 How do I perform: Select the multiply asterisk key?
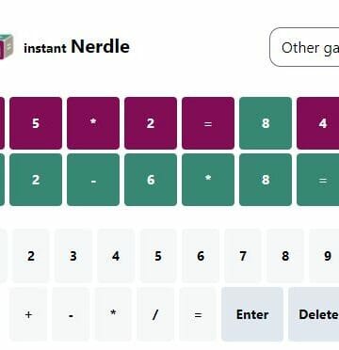(113, 314)
